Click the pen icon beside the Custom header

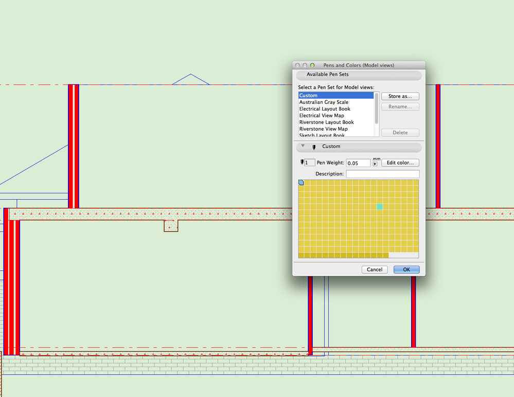point(313,147)
